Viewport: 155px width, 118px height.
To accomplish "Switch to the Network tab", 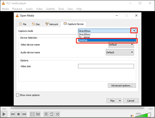I will coord(52,24).
